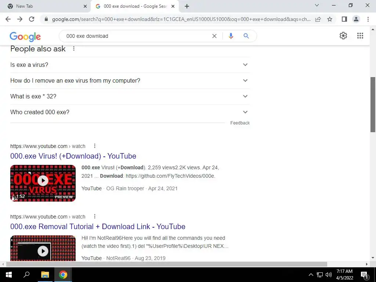Image resolution: width=376 pixels, height=282 pixels.
Task: Open the volume tray icon
Action: pyautogui.click(x=329, y=275)
